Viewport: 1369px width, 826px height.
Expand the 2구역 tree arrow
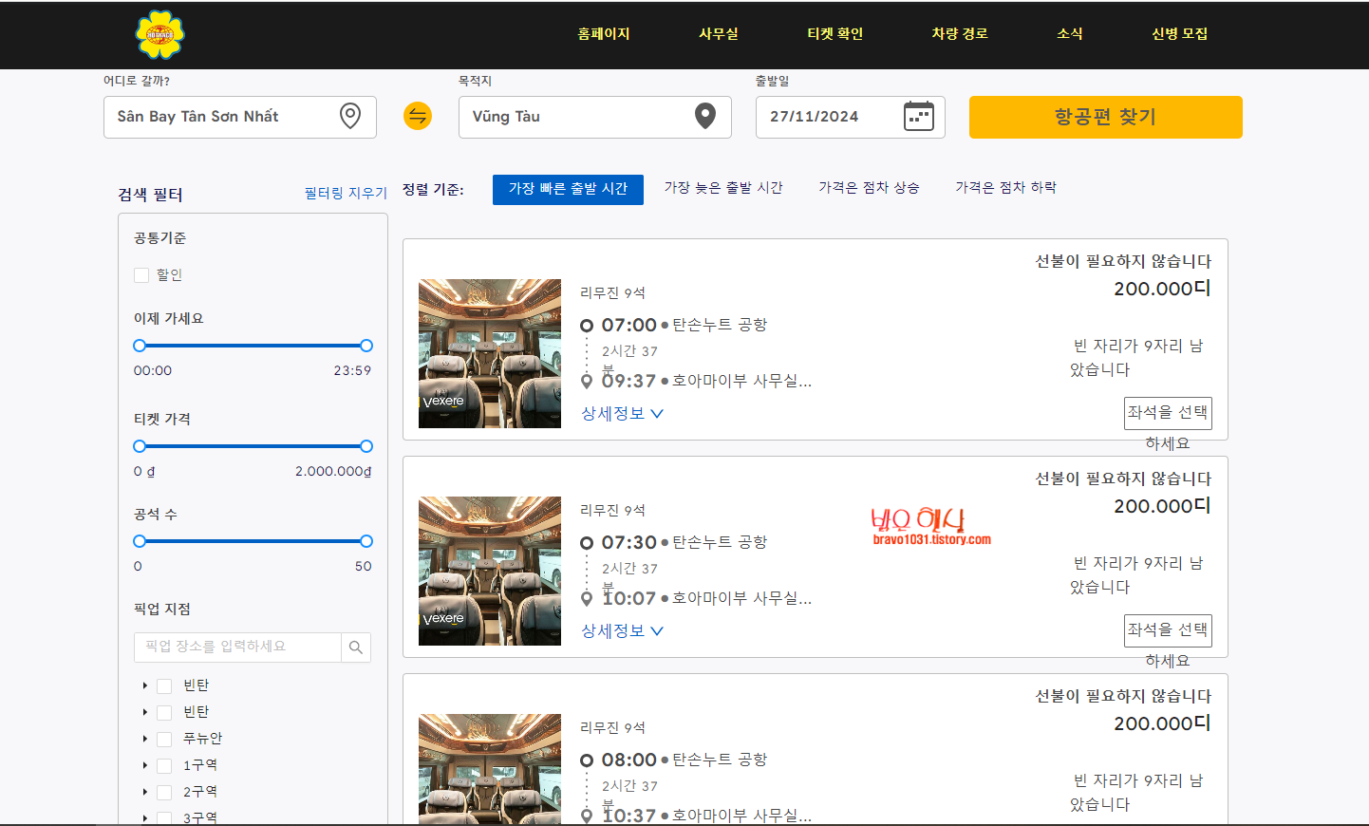(x=144, y=792)
